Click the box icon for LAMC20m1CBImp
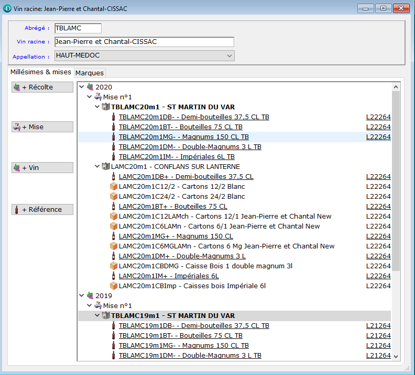415x375 pixels. 113,286
